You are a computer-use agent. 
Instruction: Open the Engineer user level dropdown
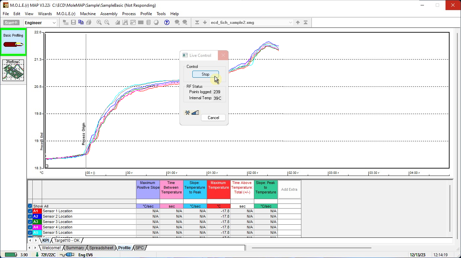tap(40, 23)
